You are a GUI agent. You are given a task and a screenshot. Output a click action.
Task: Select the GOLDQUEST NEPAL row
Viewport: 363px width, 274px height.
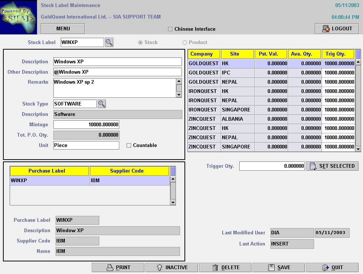click(x=271, y=82)
